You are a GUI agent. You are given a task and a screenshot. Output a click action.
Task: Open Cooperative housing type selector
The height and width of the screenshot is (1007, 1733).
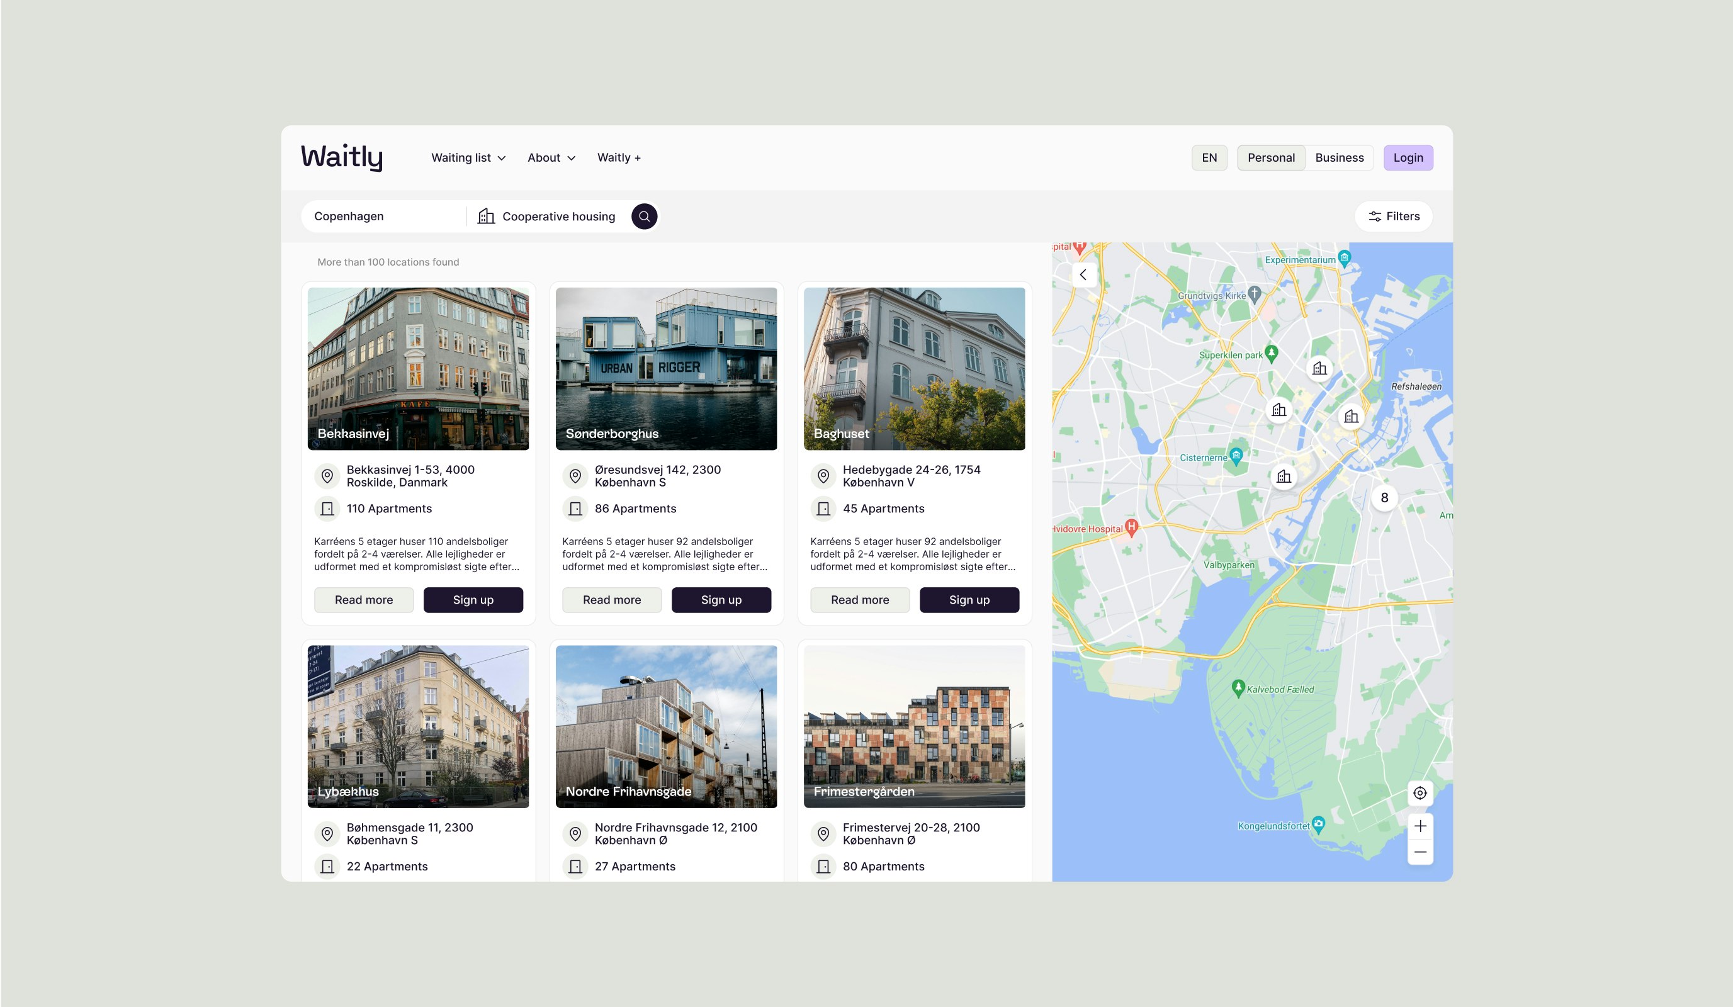click(547, 217)
